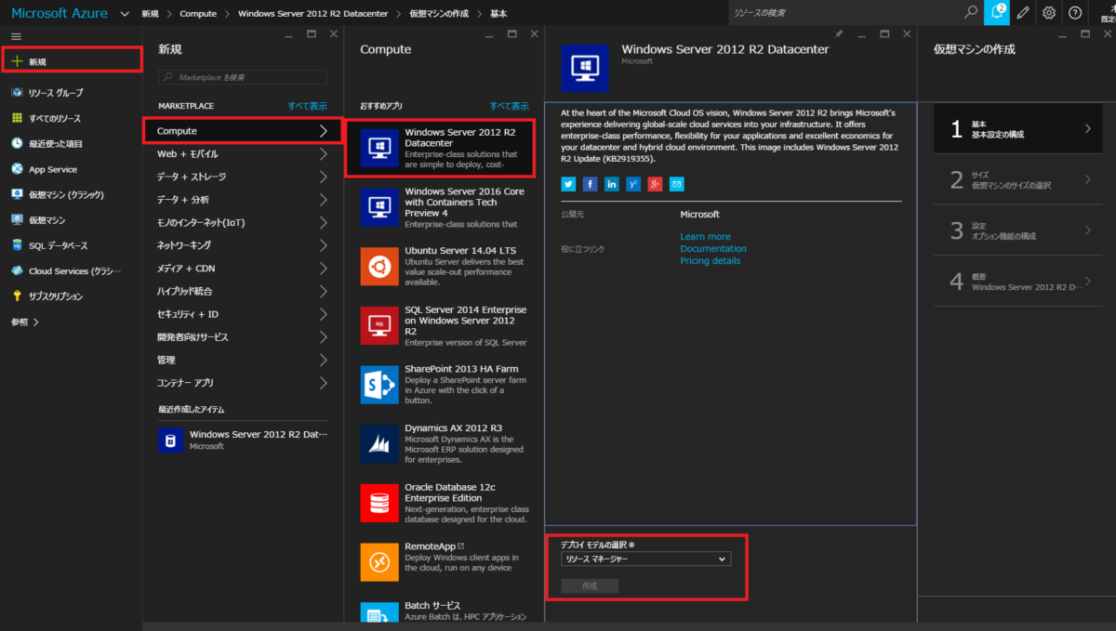
Task: Show 最近使った項目 from the sidebar
Action: click(x=72, y=143)
